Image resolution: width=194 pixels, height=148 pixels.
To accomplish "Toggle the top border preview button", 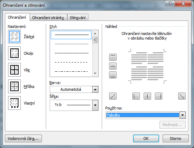I will (113, 57).
